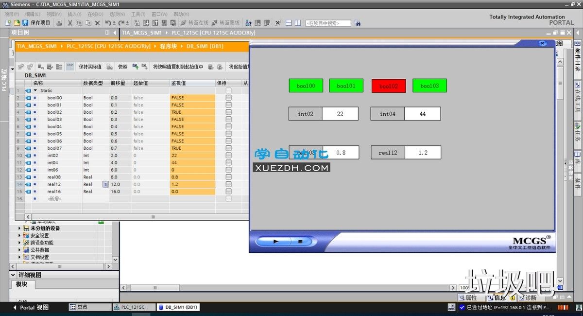Click the print icon in the toolbar
Screen dimensions: 583x316
pyautogui.click(x=59, y=23)
